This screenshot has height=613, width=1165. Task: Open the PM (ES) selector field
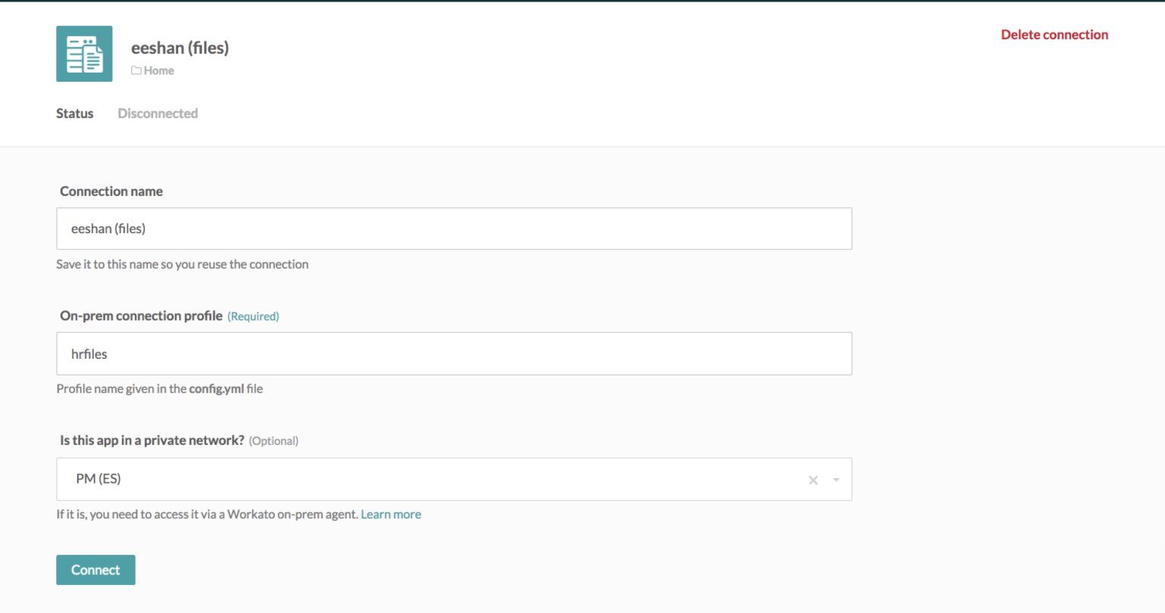(379, 479)
